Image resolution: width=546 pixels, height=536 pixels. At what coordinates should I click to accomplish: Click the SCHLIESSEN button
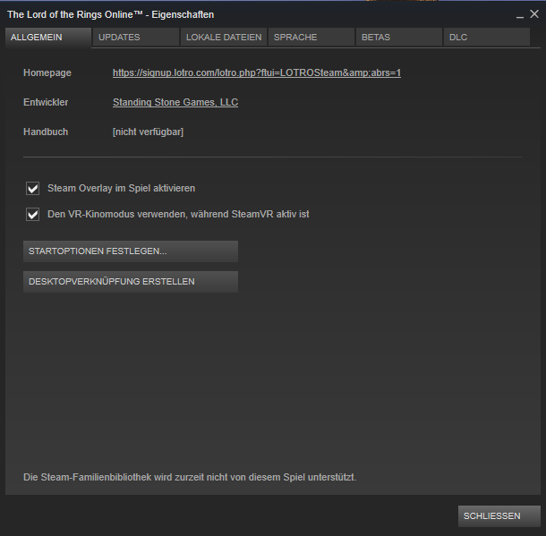coord(499,515)
